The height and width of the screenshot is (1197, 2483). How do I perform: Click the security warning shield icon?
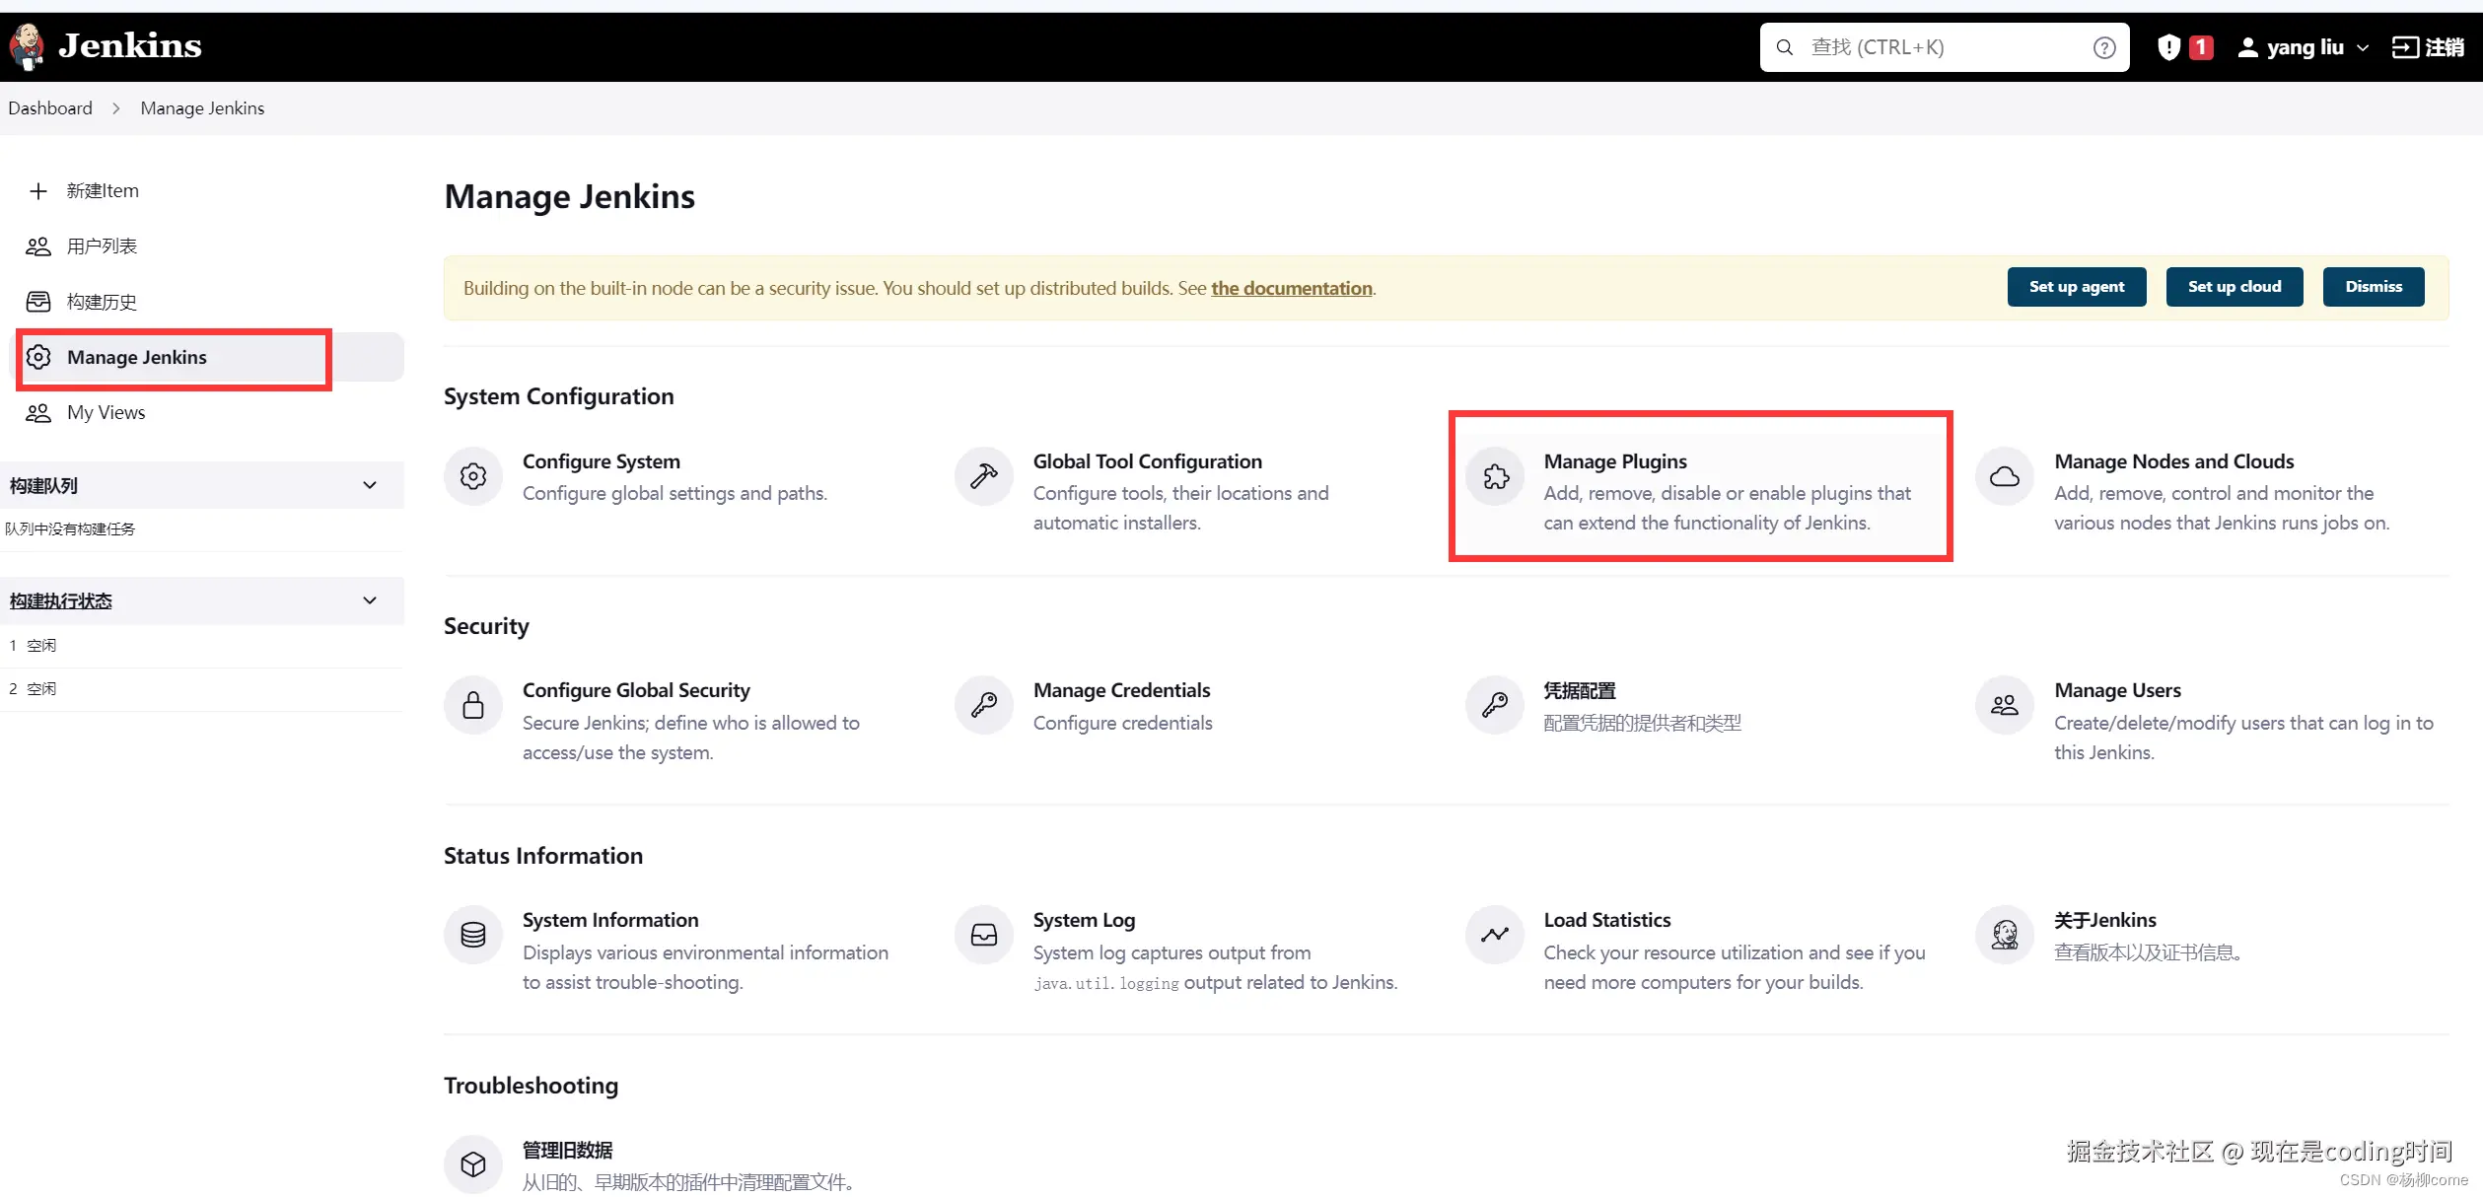(x=2168, y=47)
